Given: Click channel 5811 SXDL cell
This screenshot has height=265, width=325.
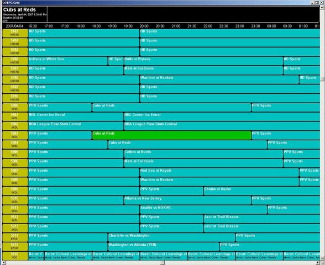Looking at the screenshot, I should (15, 210).
